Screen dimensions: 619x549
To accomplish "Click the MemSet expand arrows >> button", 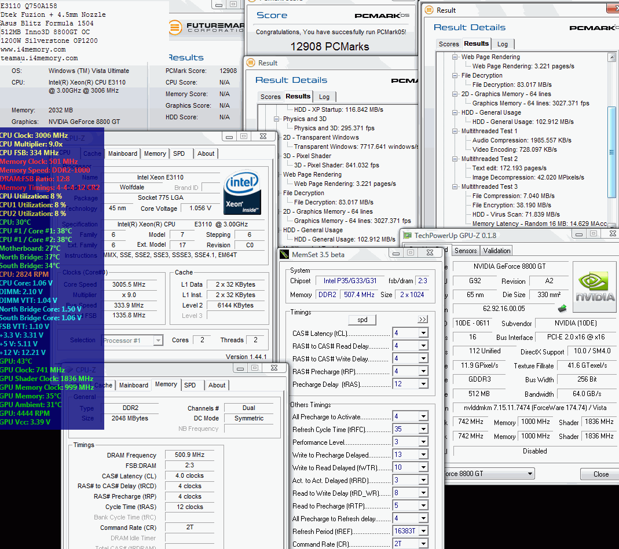I will [423, 319].
